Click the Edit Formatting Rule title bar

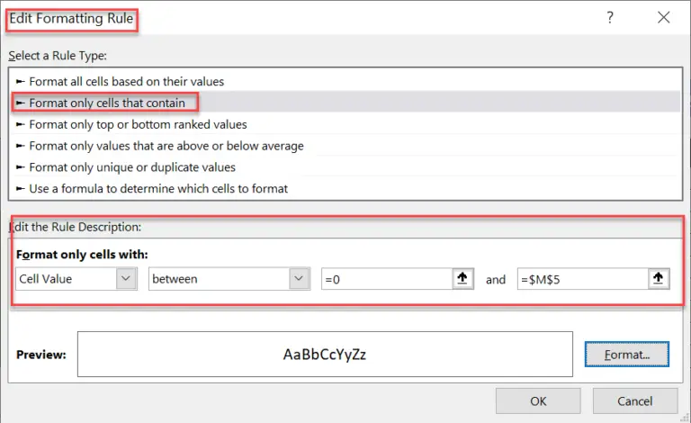point(360,18)
